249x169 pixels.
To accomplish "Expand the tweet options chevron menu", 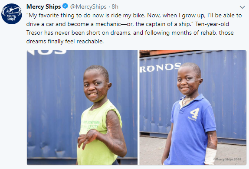I will click(242, 7).
